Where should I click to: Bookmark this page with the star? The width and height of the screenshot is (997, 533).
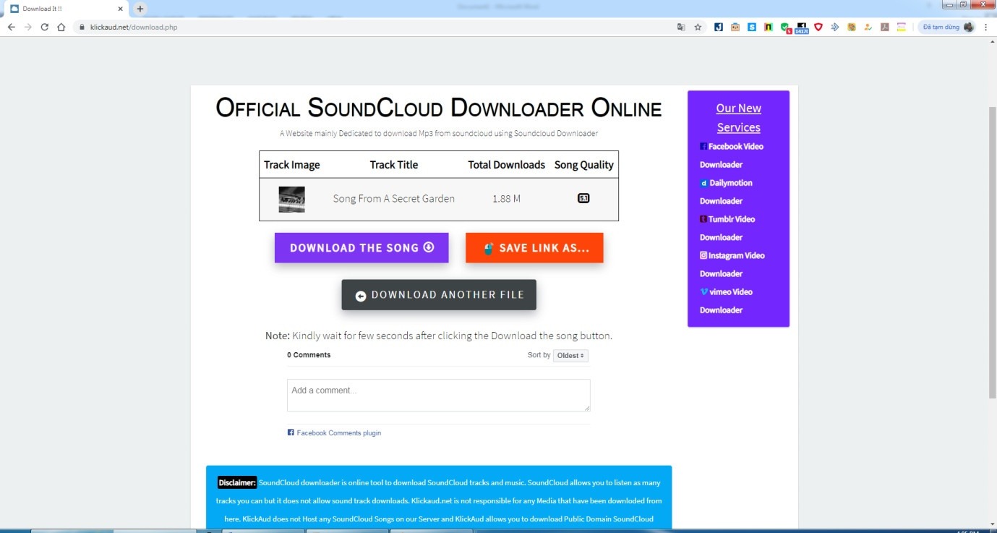698,27
